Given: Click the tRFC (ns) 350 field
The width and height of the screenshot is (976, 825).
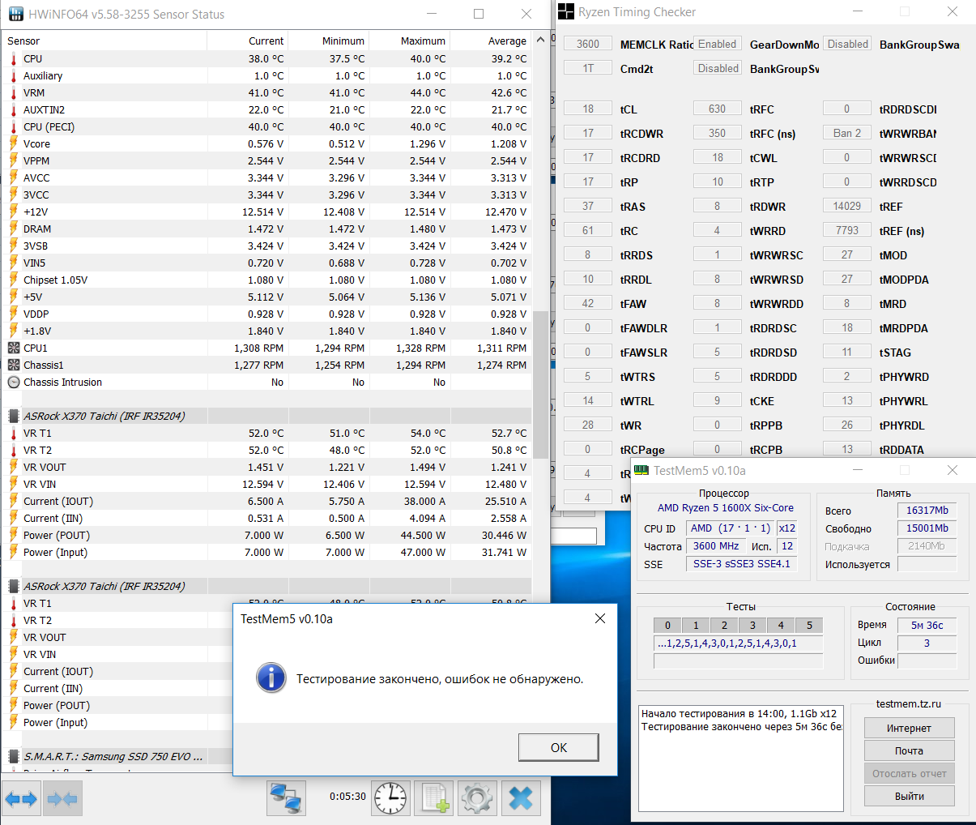Looking at the screenshot, I should point(718,133).
